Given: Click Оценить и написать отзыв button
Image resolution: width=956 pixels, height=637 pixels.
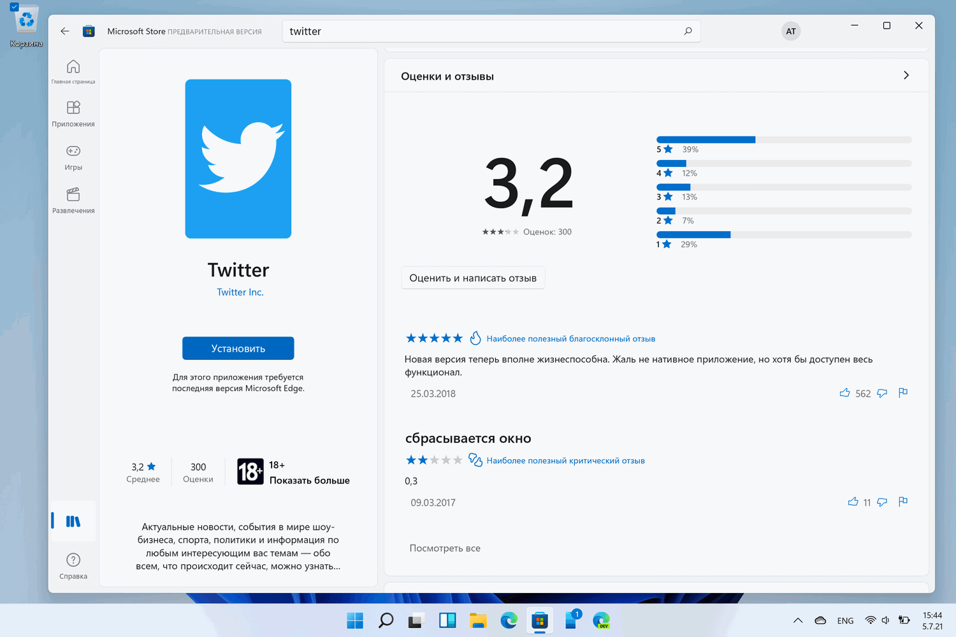Looking at the screenshot, I should pyautogui.click(x=473, y=278).
